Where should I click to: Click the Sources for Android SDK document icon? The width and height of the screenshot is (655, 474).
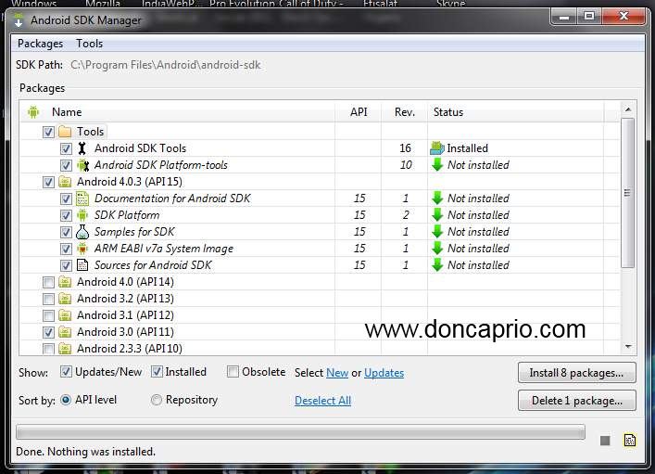click(82, 265)
